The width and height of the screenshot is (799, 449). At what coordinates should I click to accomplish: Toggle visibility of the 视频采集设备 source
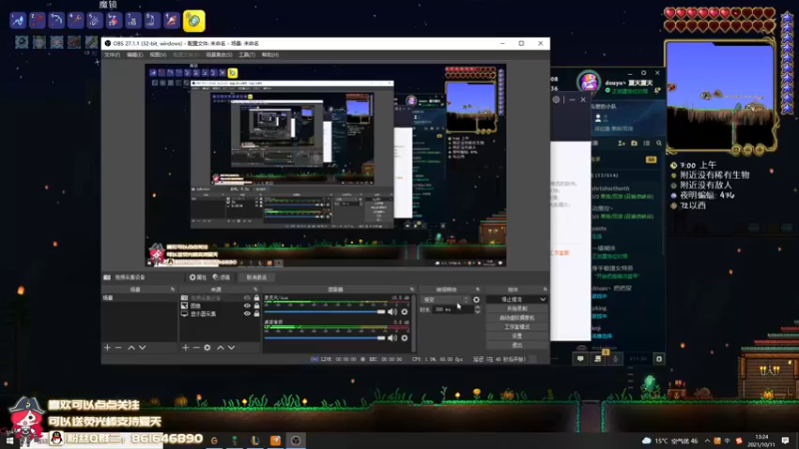pyautogui.click(x=247, y=297)
